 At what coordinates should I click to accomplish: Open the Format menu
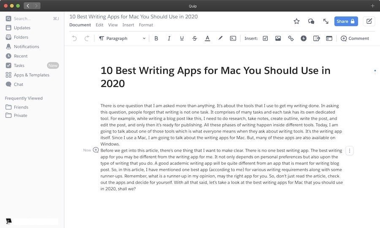(146, 25)
